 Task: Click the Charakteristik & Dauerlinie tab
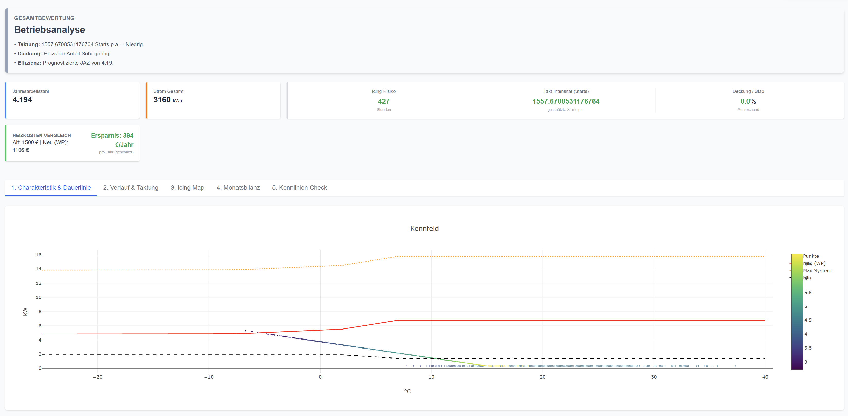(x=51, y=188)
